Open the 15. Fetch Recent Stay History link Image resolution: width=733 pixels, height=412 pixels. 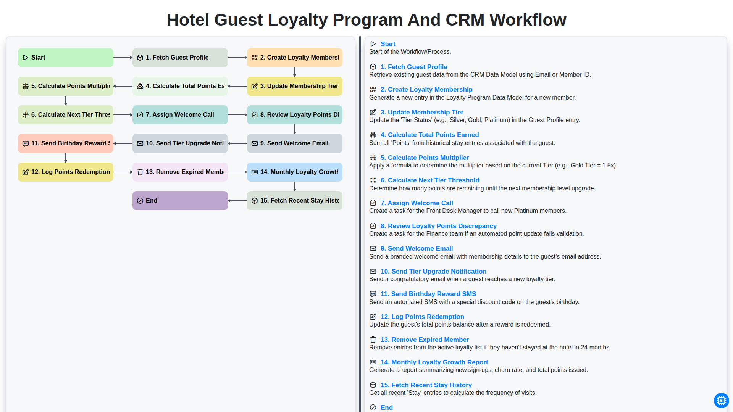[x=426, y=385]
